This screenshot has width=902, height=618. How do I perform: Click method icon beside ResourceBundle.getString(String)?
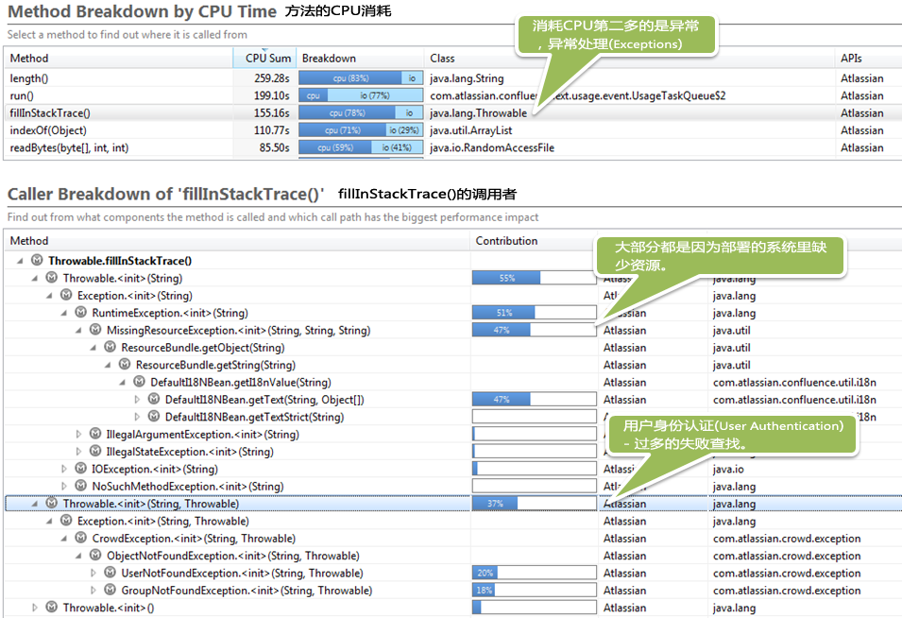pyautogui.click(x=125, y=364)
